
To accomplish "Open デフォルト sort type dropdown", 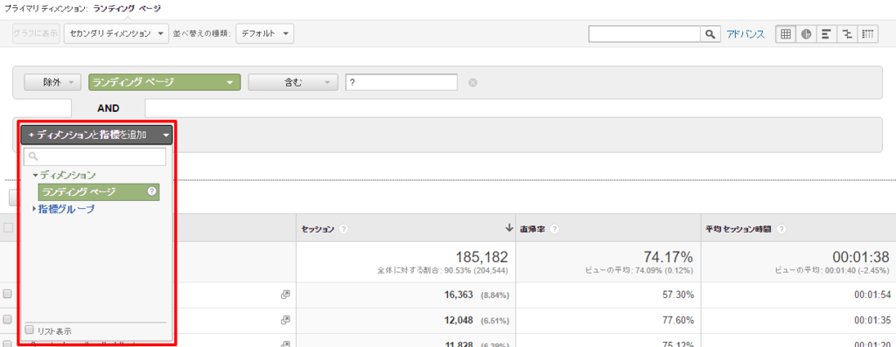I will [264, 34].
